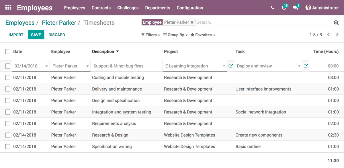
Task: Tick the Requirements analysis row checkbox
Action: click(8, 123)
